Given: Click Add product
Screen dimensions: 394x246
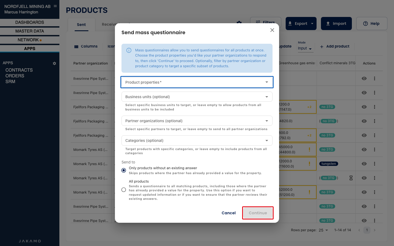Looking at the screenshot, I should (x=335, y=46).
